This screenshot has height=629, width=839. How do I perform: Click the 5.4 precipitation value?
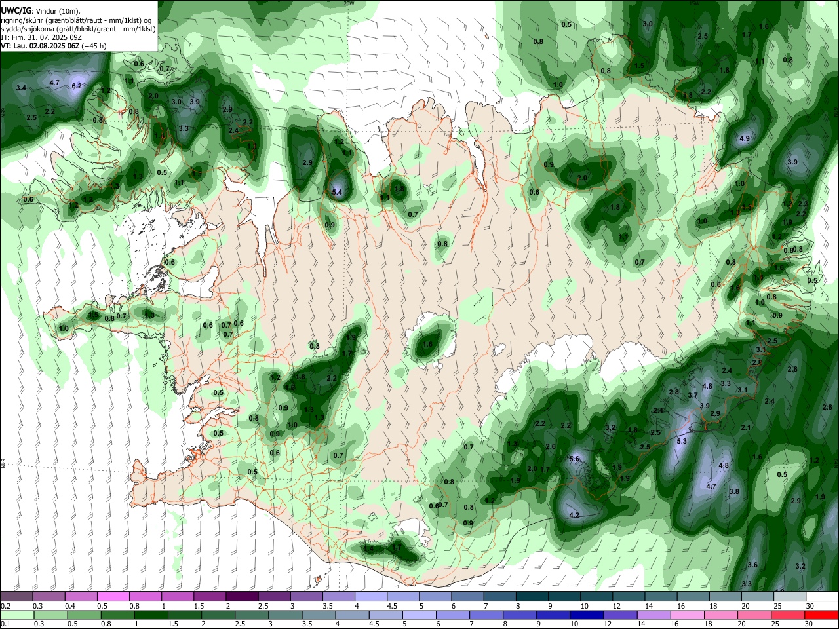(338, 192)
